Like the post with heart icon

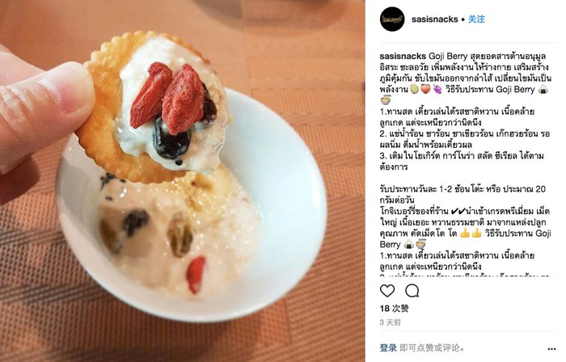pyautogui.click(x=387, y=291)
